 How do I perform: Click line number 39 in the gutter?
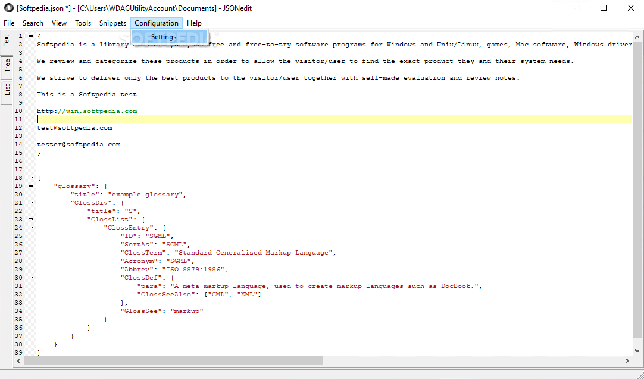[x=18, y=353]
